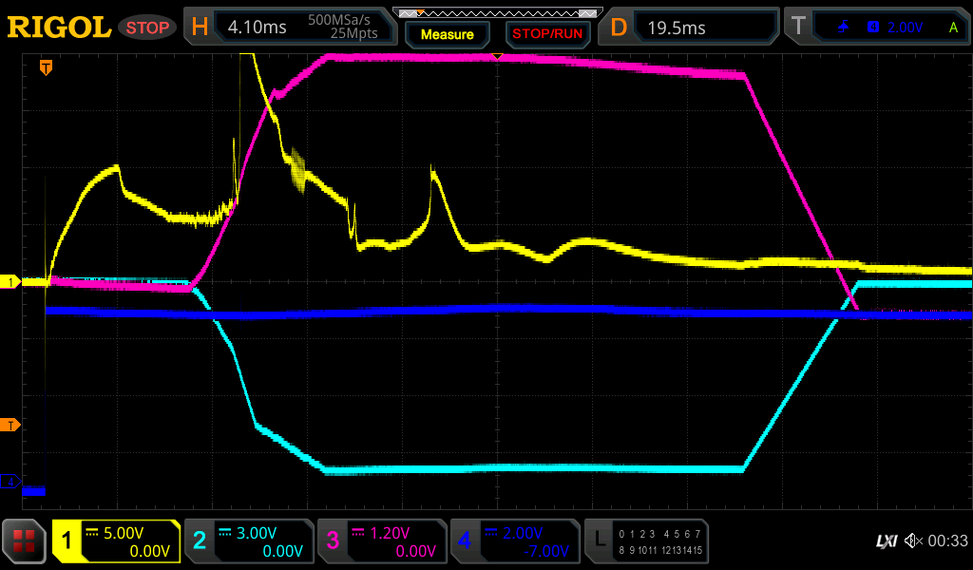Click the channel 4 blue offset marker
The image size is (973, 570).
click(11, 483)
